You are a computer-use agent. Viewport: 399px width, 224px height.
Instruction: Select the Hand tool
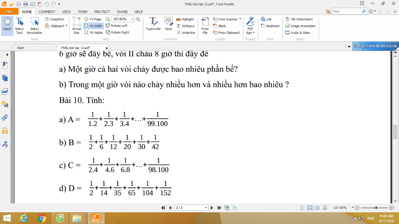[x=7, y=26]
